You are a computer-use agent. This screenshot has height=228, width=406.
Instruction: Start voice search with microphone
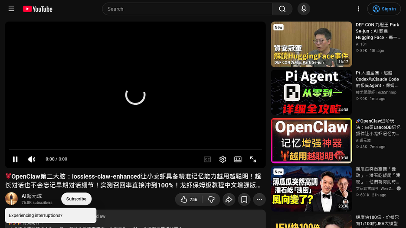304,9
